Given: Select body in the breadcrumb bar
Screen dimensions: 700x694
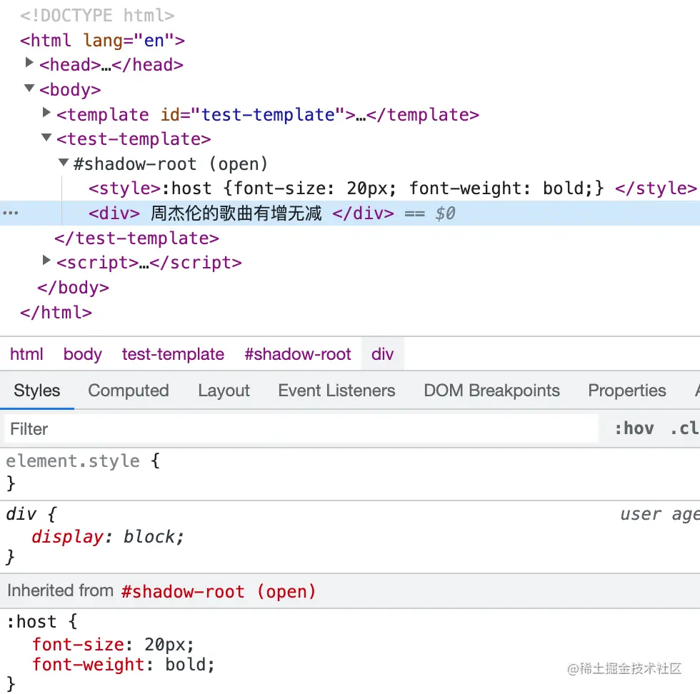Looking at the screenshot, I should (83, 354).
